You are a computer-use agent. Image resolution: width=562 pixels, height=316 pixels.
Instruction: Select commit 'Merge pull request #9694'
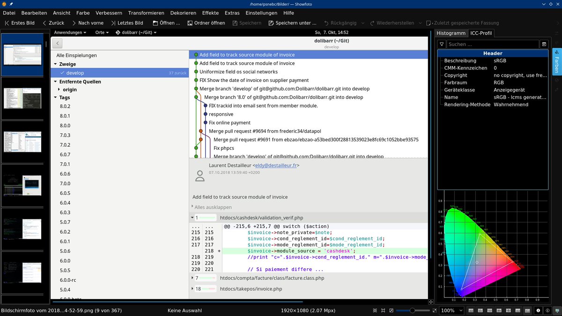click(x=265, y=131)
